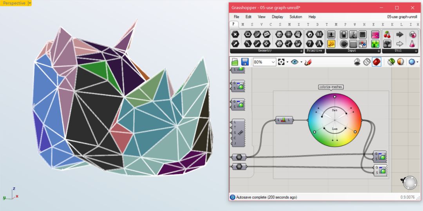The width and height of the screenshot is (423, 211).
Task: Select the Point parameter icon in Geometry
Action: point(235,35)
